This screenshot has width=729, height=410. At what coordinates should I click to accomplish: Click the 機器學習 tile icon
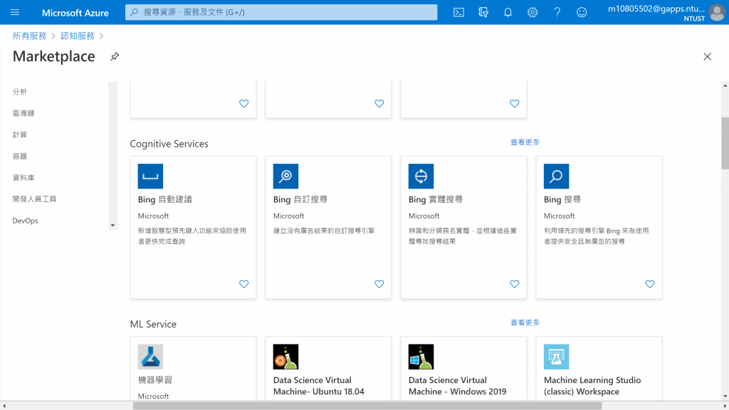tap(150, 357)
